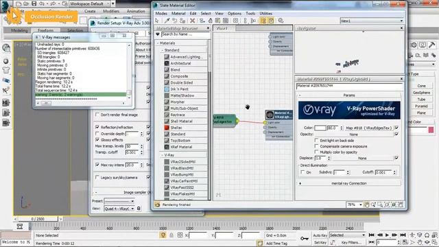Click Go to Start playback button
Viewport: 439px width, 247px height.
pyautogui.click(x=372, y=235)
